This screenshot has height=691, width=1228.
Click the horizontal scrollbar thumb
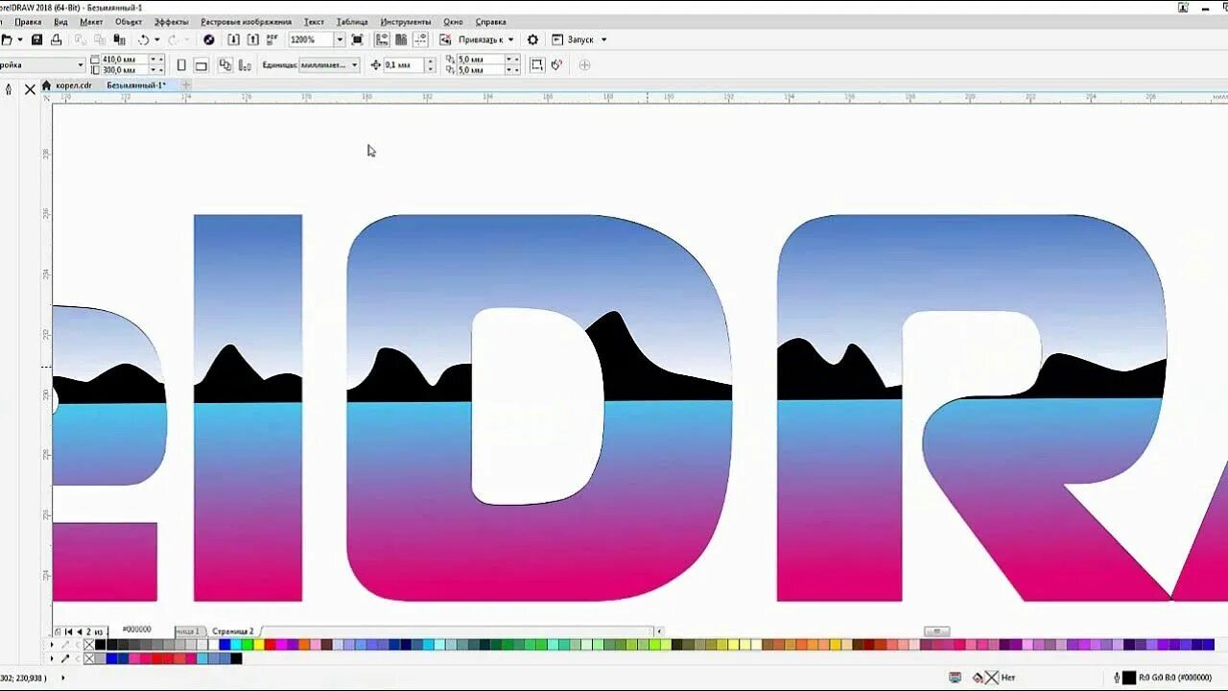[936, 631]
